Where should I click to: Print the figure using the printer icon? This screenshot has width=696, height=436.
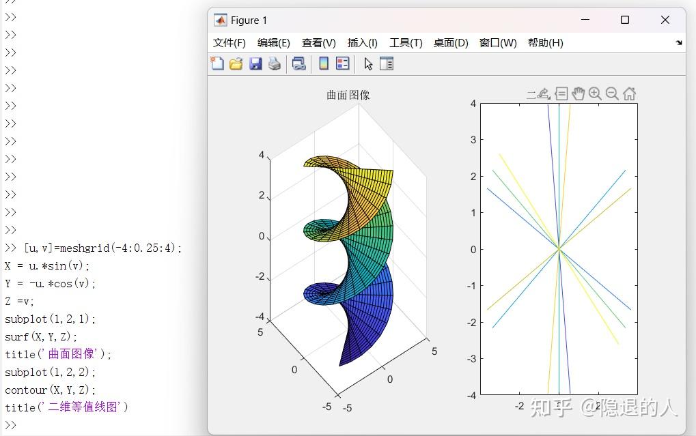275,64
